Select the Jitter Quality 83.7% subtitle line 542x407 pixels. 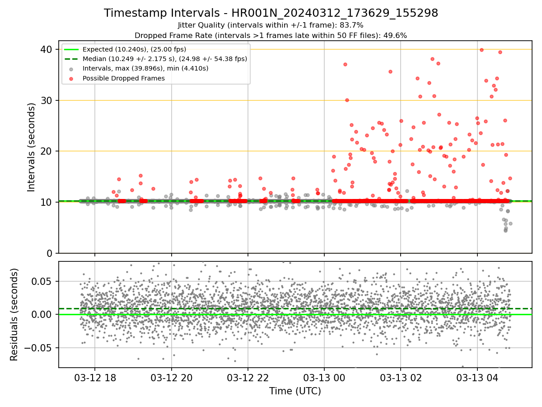pyautogui.click(x=271, y=25)
